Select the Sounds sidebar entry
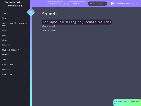The width and height of the screenshot is (141, 106). click(5, 55)
